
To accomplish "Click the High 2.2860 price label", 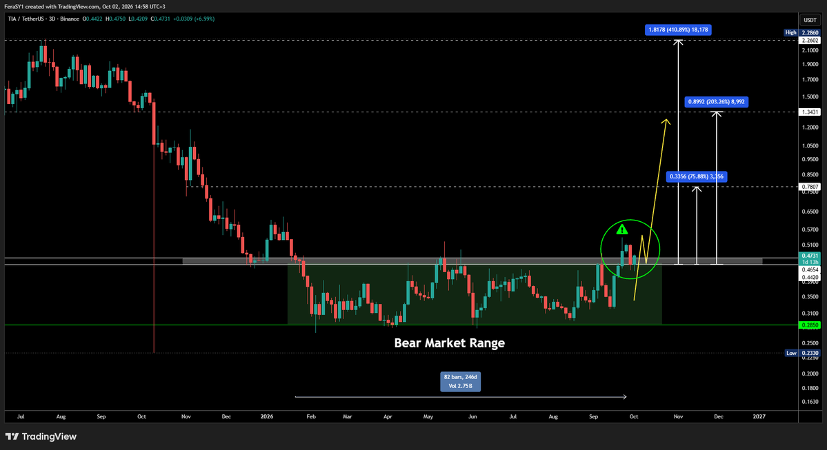I will point(801,32).
